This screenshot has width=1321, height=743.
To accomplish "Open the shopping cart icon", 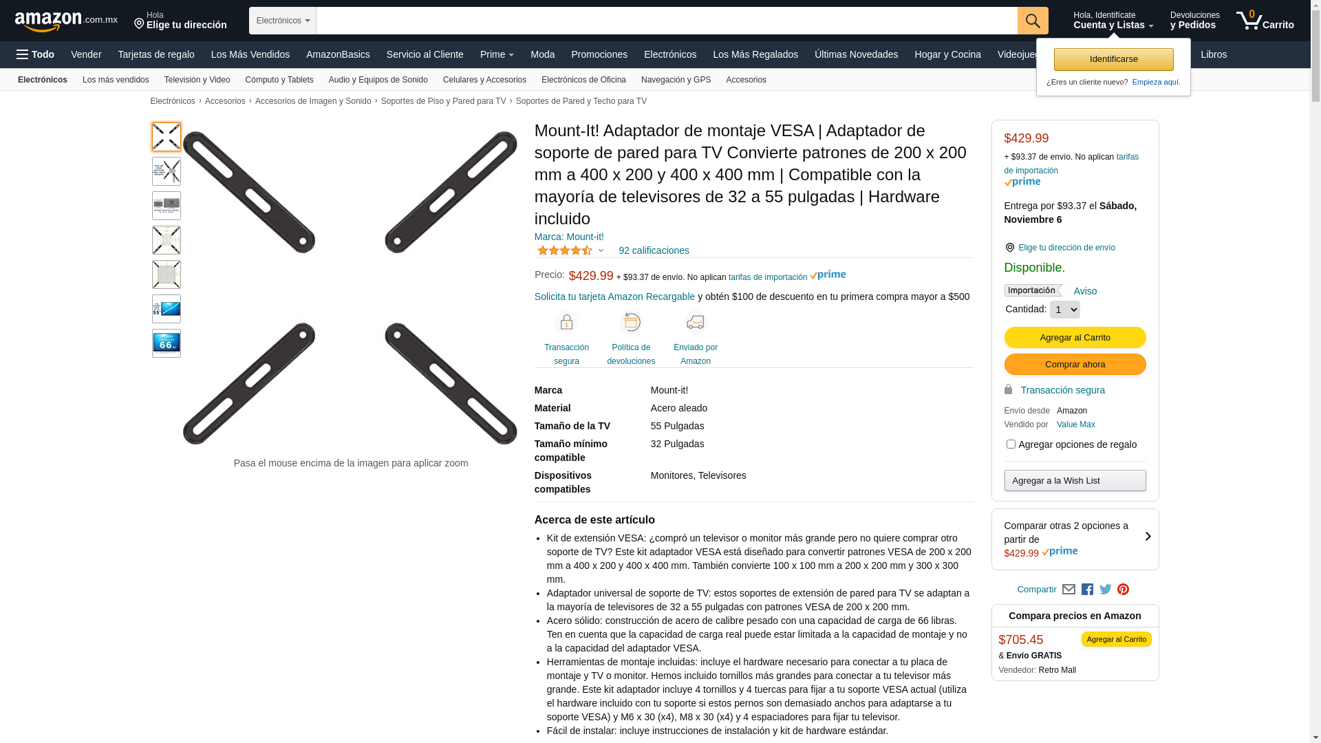I will click(x=1265, y=21).
